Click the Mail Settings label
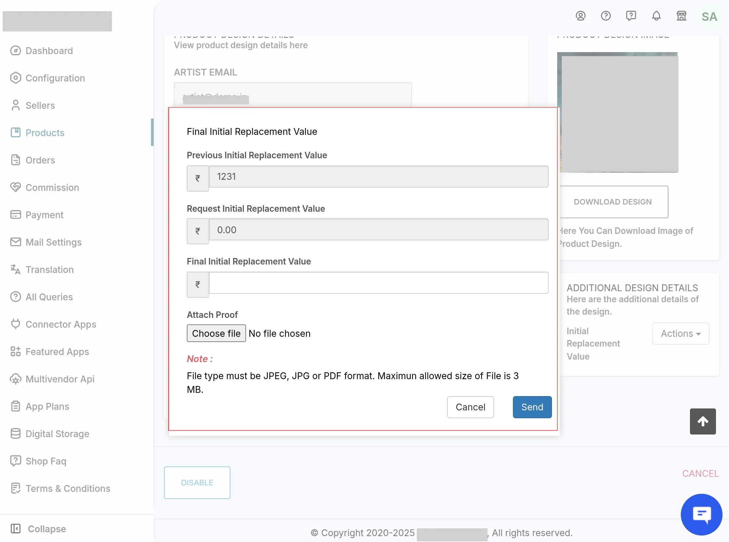 (53, 242)
